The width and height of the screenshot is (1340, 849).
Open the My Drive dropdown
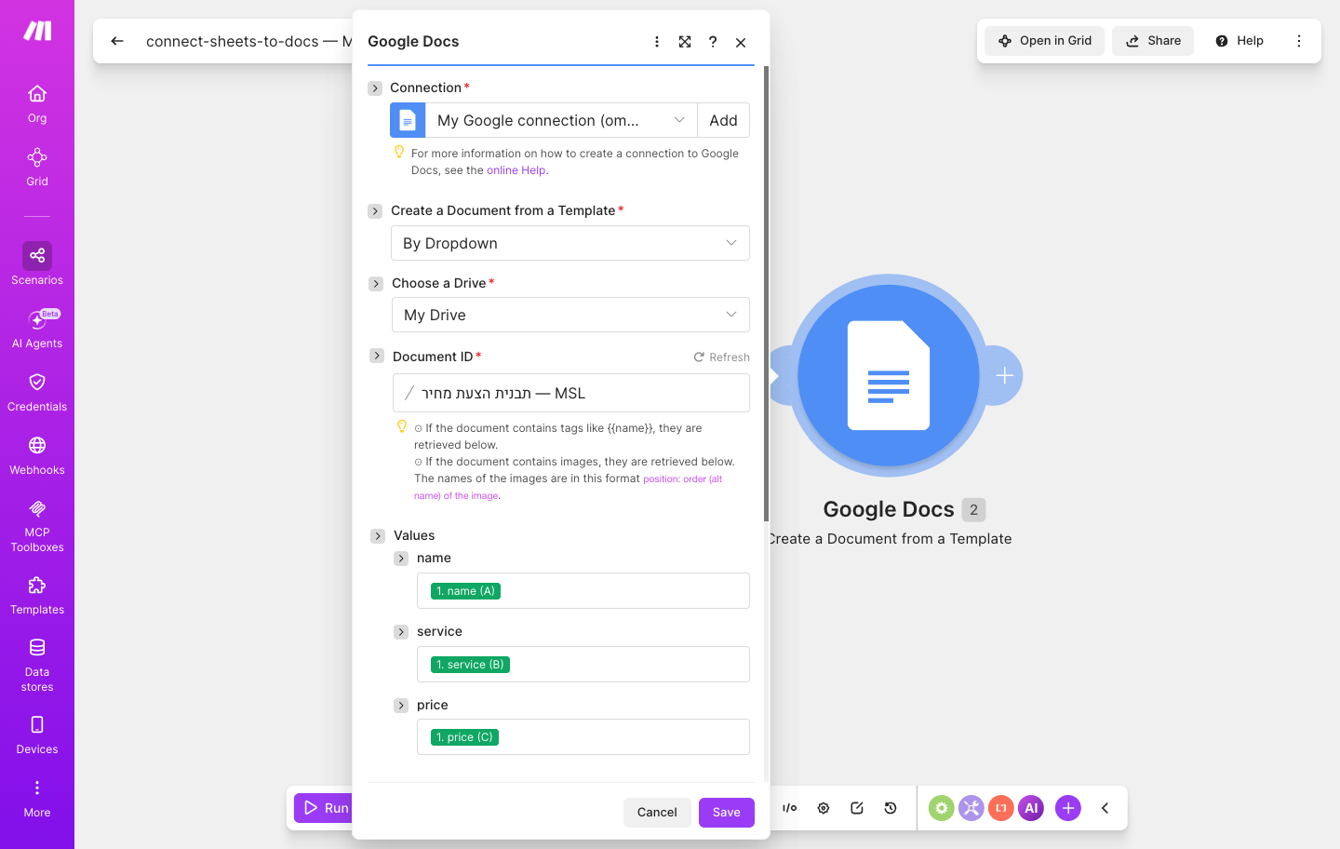[x=570, y=315]
